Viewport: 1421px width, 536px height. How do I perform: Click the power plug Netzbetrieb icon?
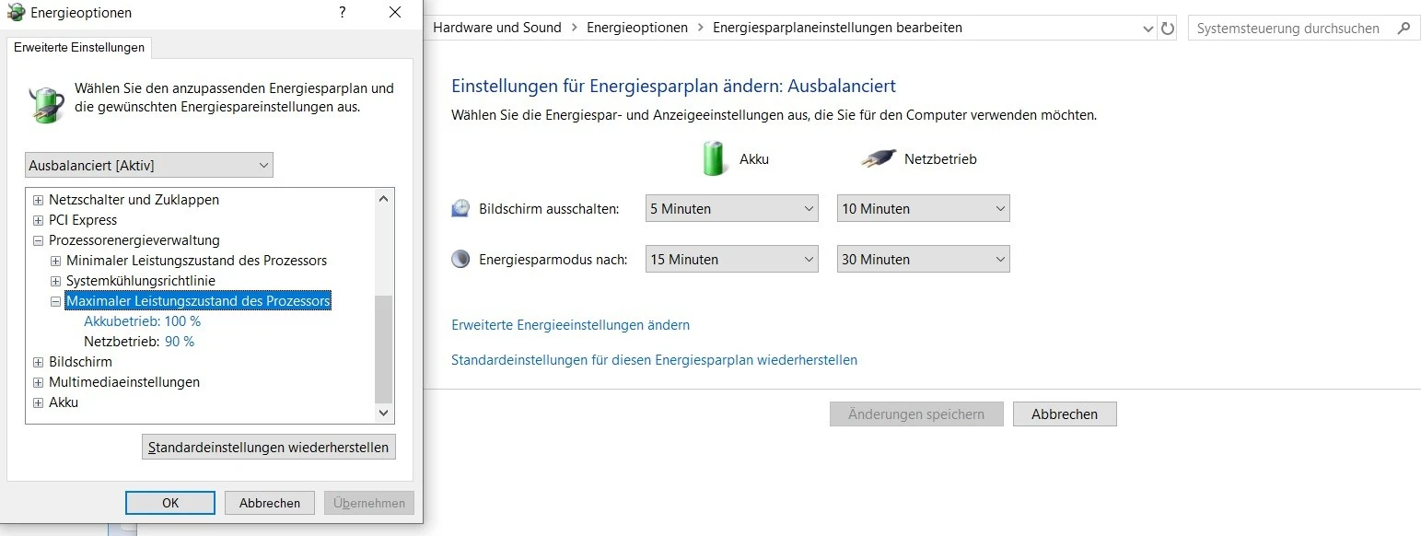coord(879,159)
